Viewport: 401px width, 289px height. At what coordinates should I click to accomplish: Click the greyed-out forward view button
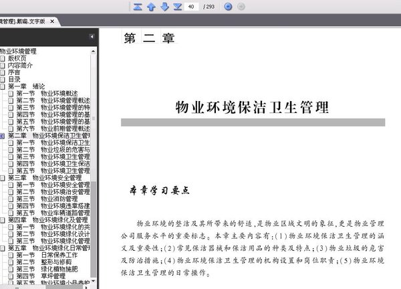tap(241, 7)
